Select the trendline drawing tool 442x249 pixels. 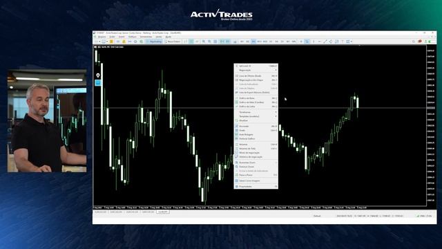325,41
